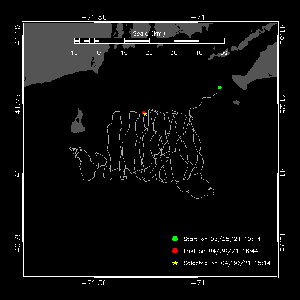Viewport: 300px width, 300px height.
Task: Click the right axis '41' latitude label
Action: click(283, 173)
